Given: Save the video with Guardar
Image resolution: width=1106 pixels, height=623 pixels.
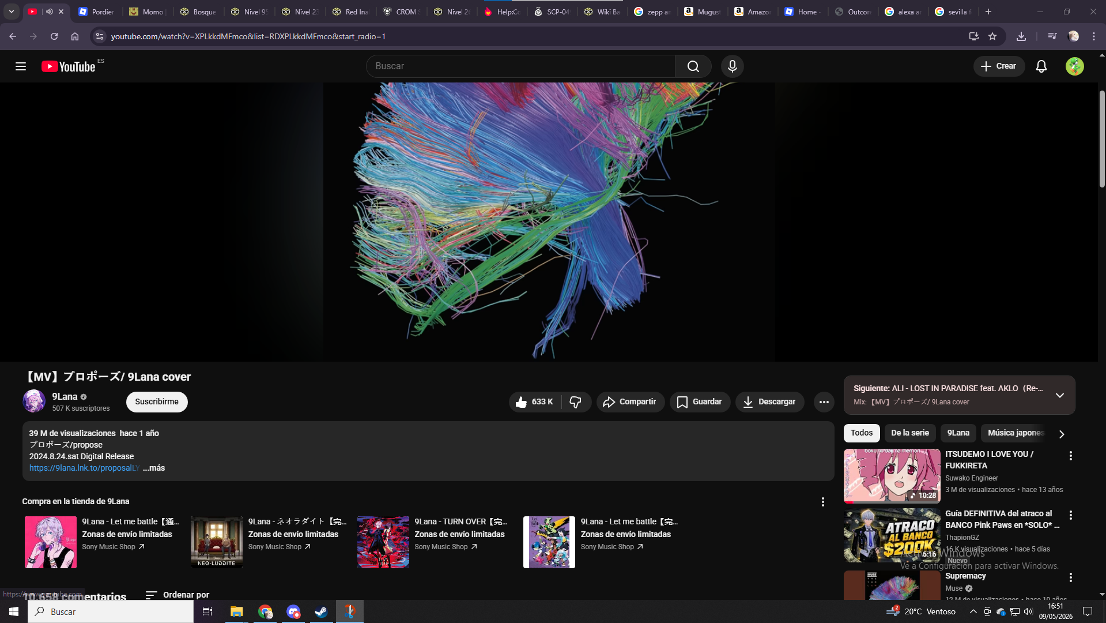Looking at the screenshot, I should coord(700,402).
